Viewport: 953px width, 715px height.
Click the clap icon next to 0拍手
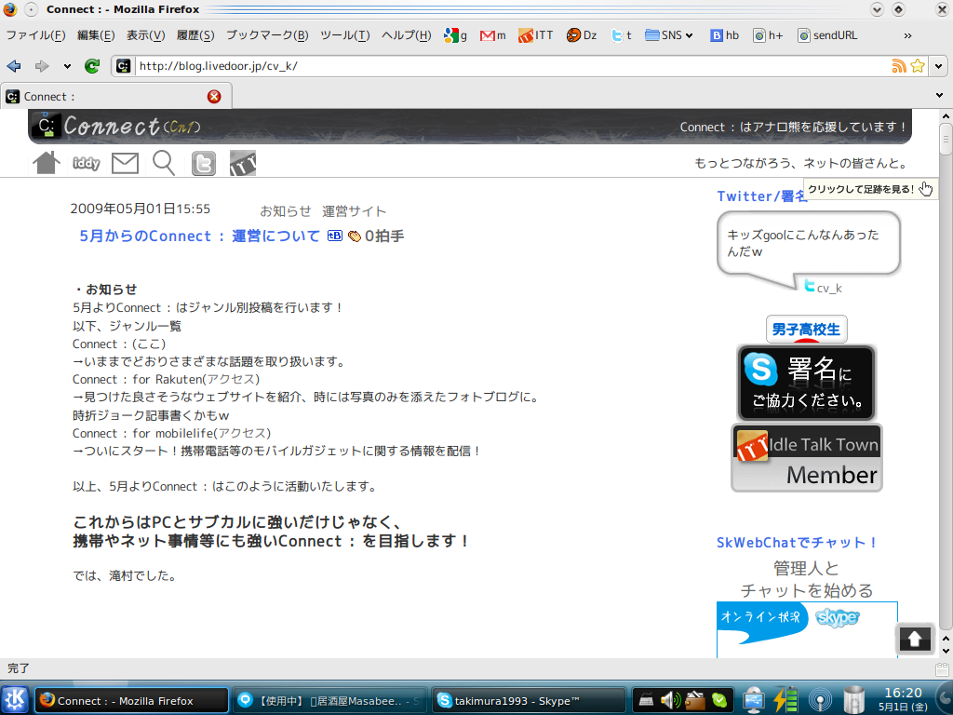[355, 236]
